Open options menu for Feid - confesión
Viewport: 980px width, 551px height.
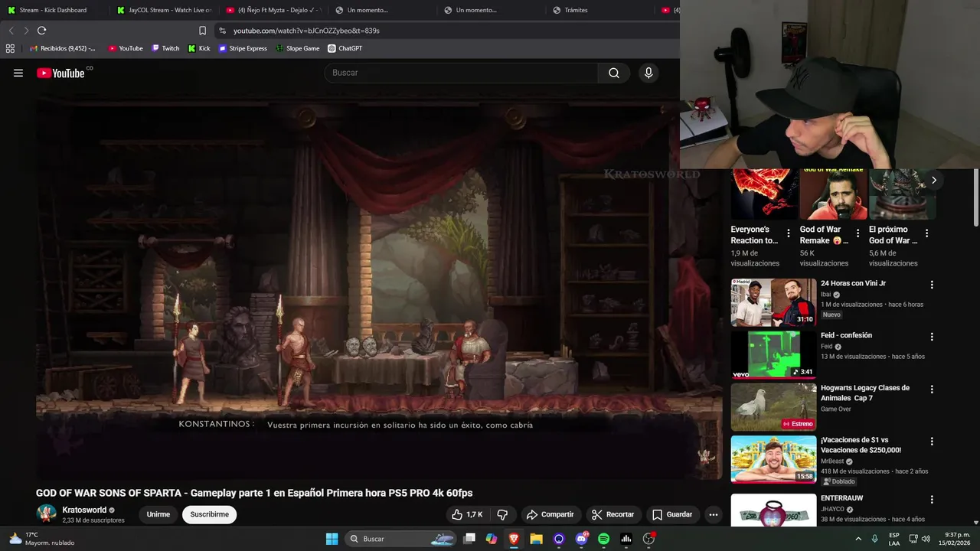pyautogui.click(x=932, y=337)
